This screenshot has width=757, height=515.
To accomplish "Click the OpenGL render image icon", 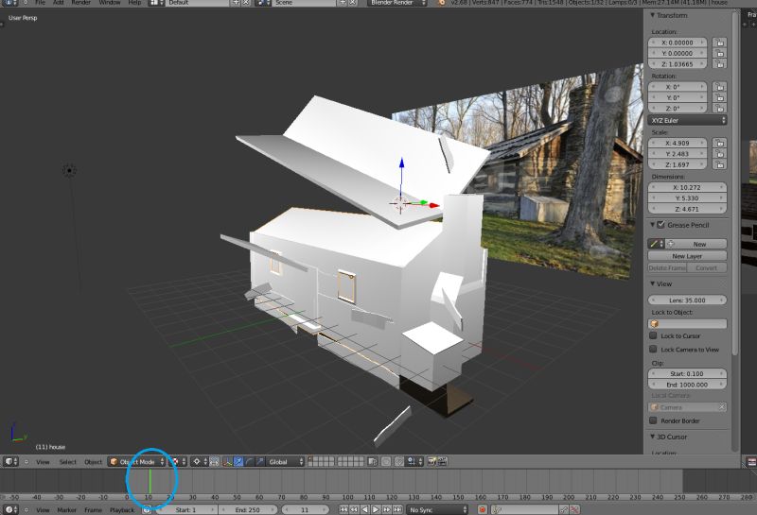I will coord(431,461).
